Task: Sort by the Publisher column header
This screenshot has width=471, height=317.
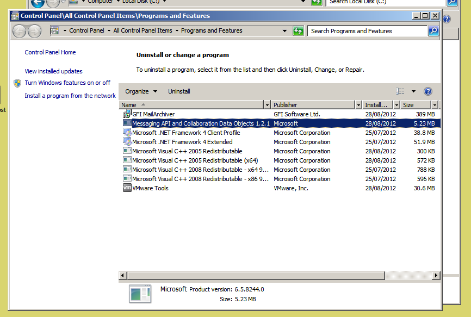Action: pyautogui.click(x=313, y=105)
